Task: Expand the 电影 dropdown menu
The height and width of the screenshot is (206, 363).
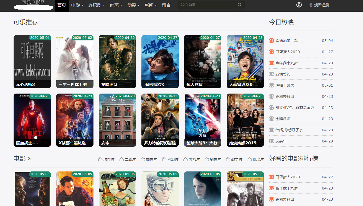Action: pos(77,5)
